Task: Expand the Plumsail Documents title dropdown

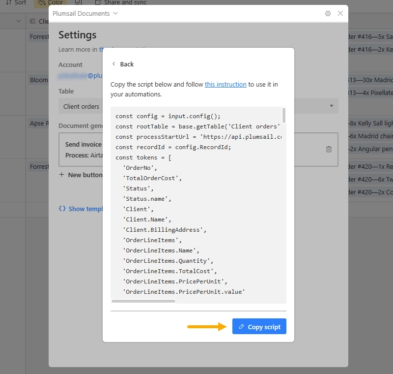Action: click(115, 13)
